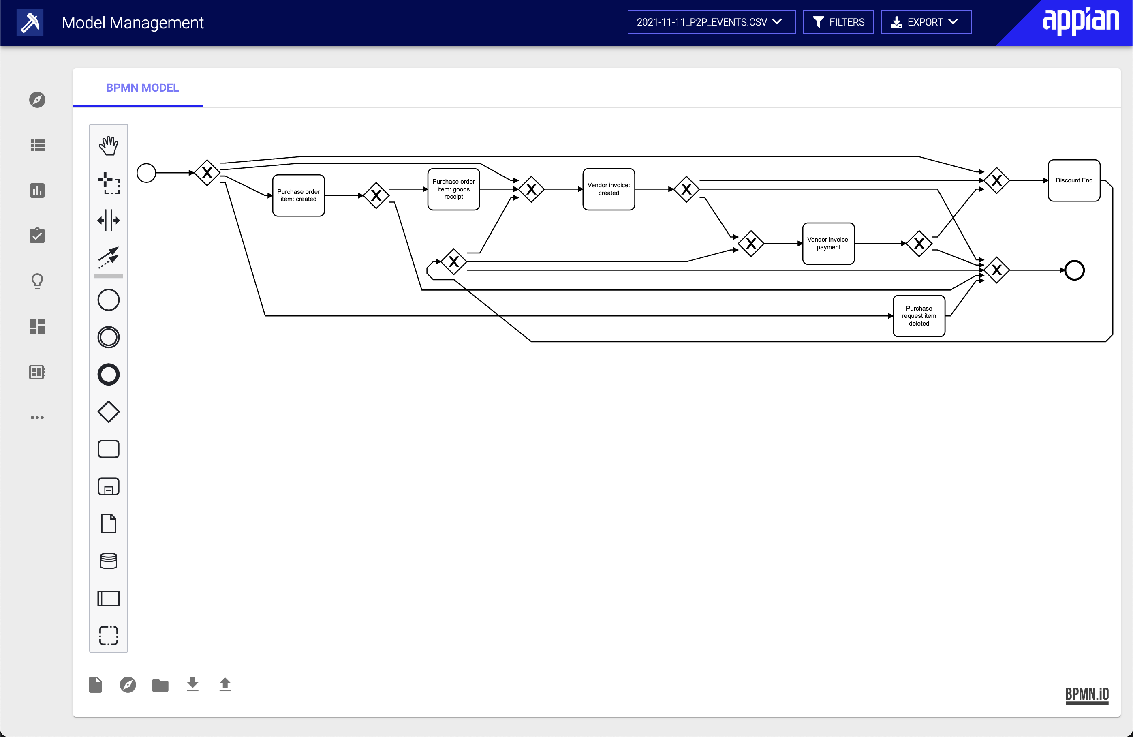
Task: Open the report layout icon in sidebar
Action: tap(37, 372)
